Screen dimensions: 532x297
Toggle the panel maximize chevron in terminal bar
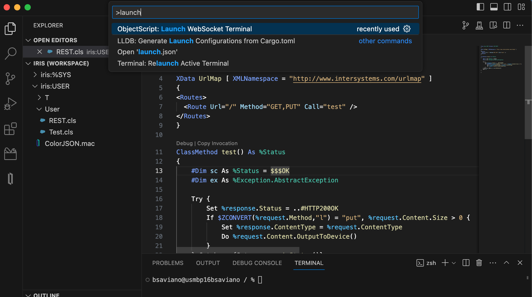[506, 263]
